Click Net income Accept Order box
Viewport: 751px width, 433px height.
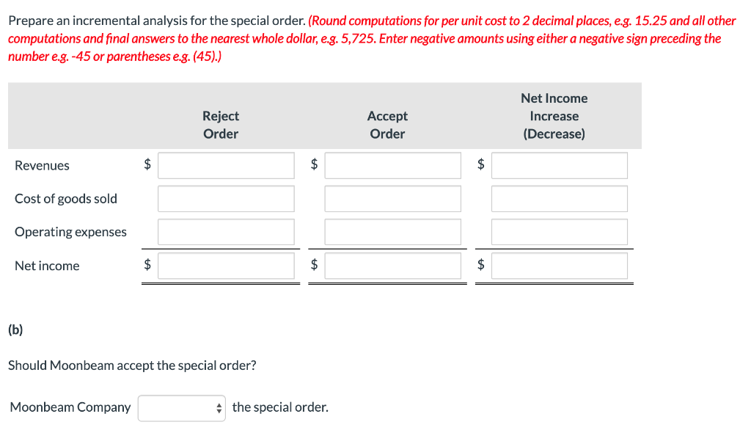click(392, 266)
